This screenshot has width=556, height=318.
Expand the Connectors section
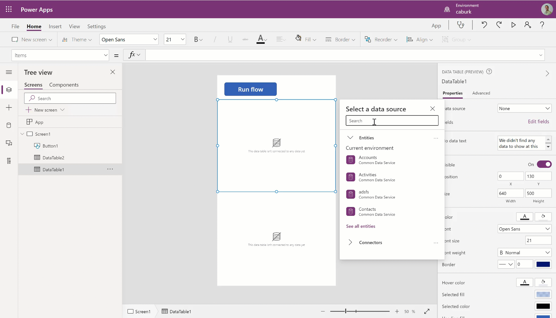(x=350, y=242)
